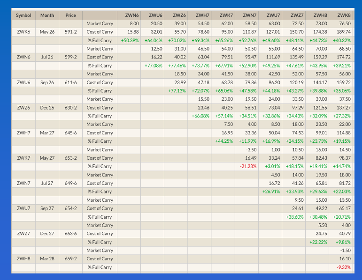Select the +77.13% full carry cell

coord(177,90)
